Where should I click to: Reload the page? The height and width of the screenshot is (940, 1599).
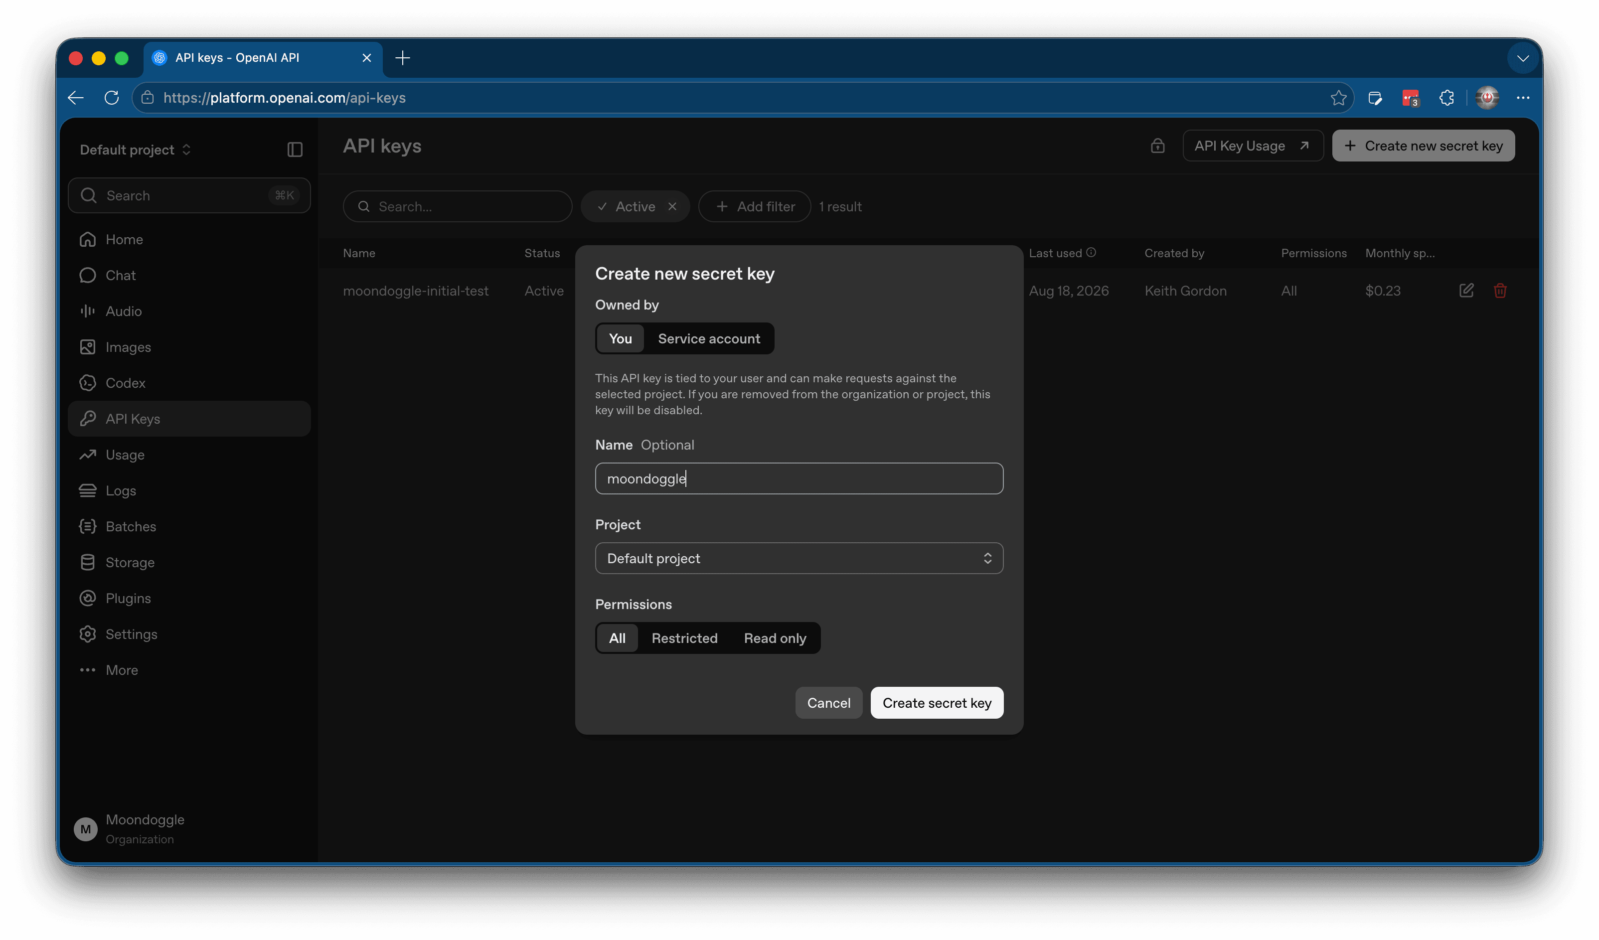tap(112, 98)
